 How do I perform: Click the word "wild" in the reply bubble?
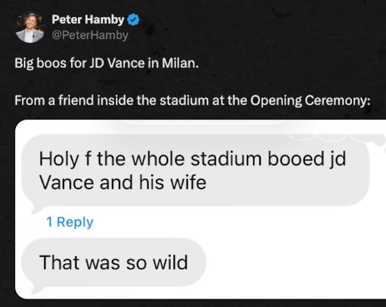pos(169,262)
